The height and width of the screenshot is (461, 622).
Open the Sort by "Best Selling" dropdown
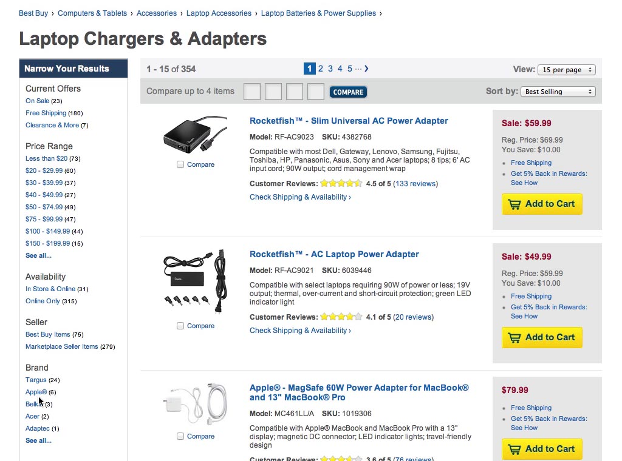(x=558, y=91)
